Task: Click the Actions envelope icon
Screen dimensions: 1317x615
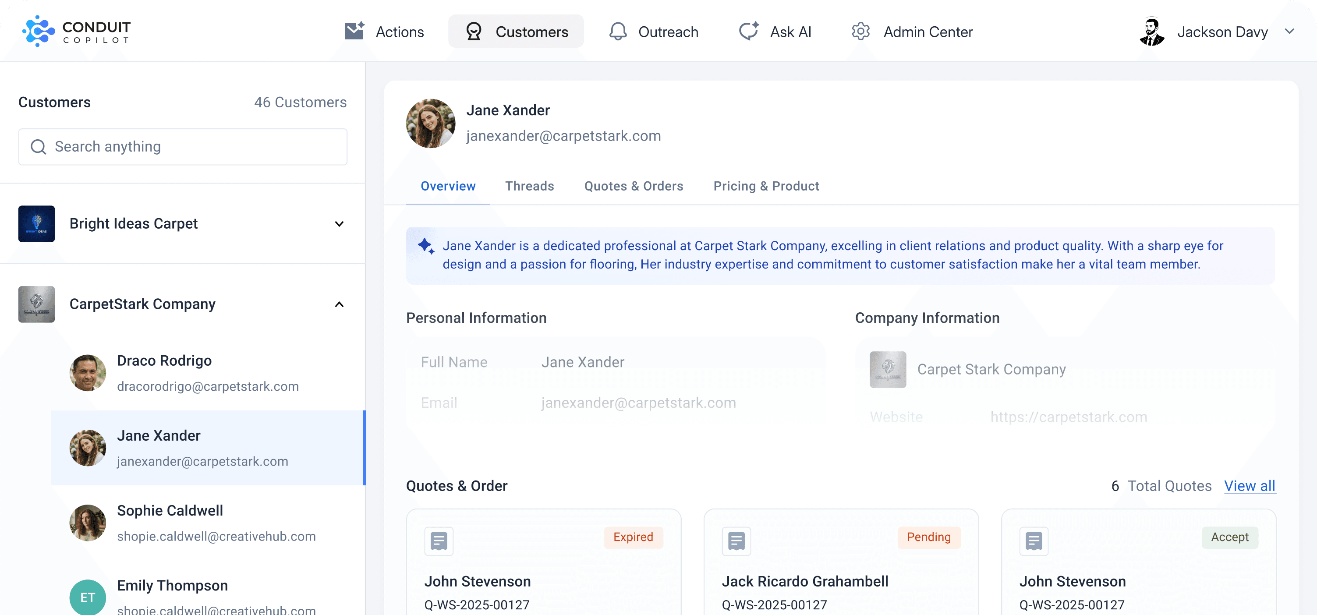Action: point(354,32)
